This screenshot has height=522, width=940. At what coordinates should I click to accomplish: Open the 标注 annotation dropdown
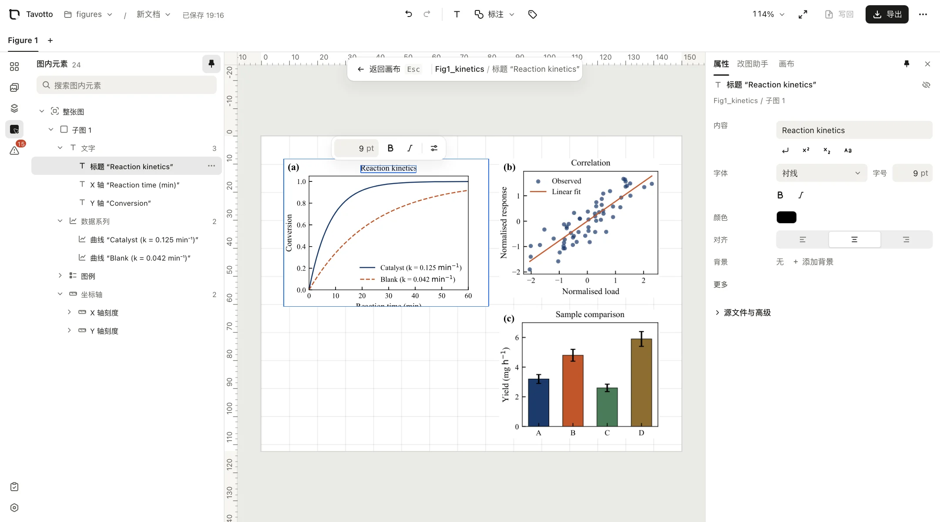tap(495, 14)
